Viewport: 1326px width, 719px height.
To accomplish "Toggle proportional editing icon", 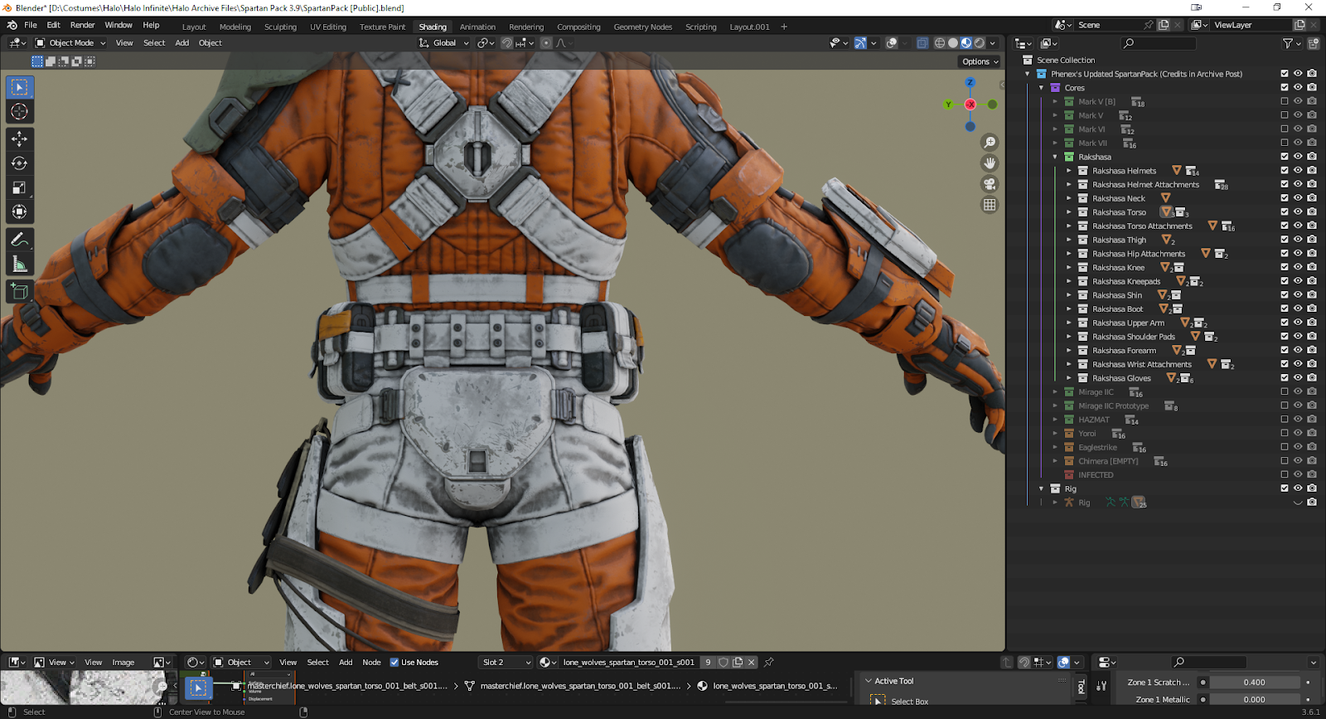I will click(546, 43).
